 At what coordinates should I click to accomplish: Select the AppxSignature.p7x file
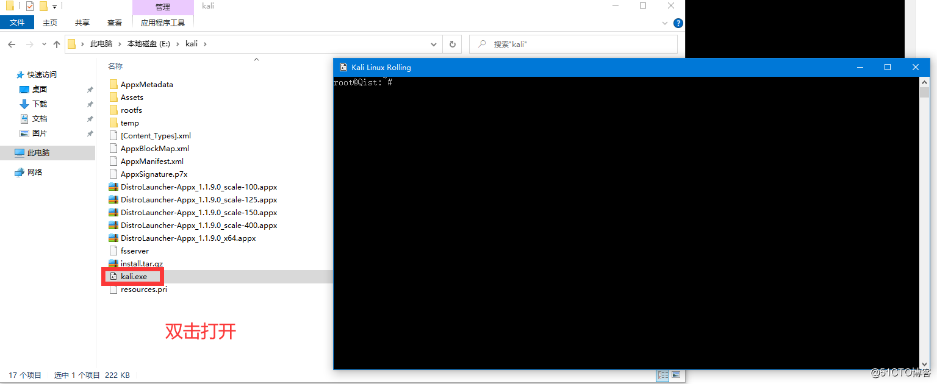(x=154, y=174)
